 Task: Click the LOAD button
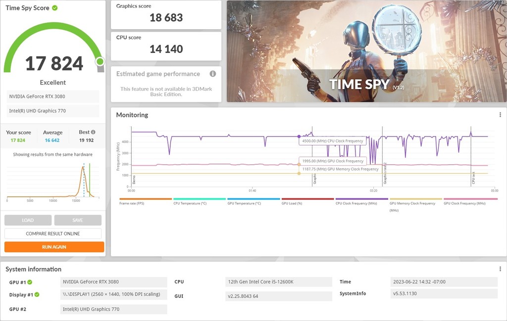tap(28, 220)
